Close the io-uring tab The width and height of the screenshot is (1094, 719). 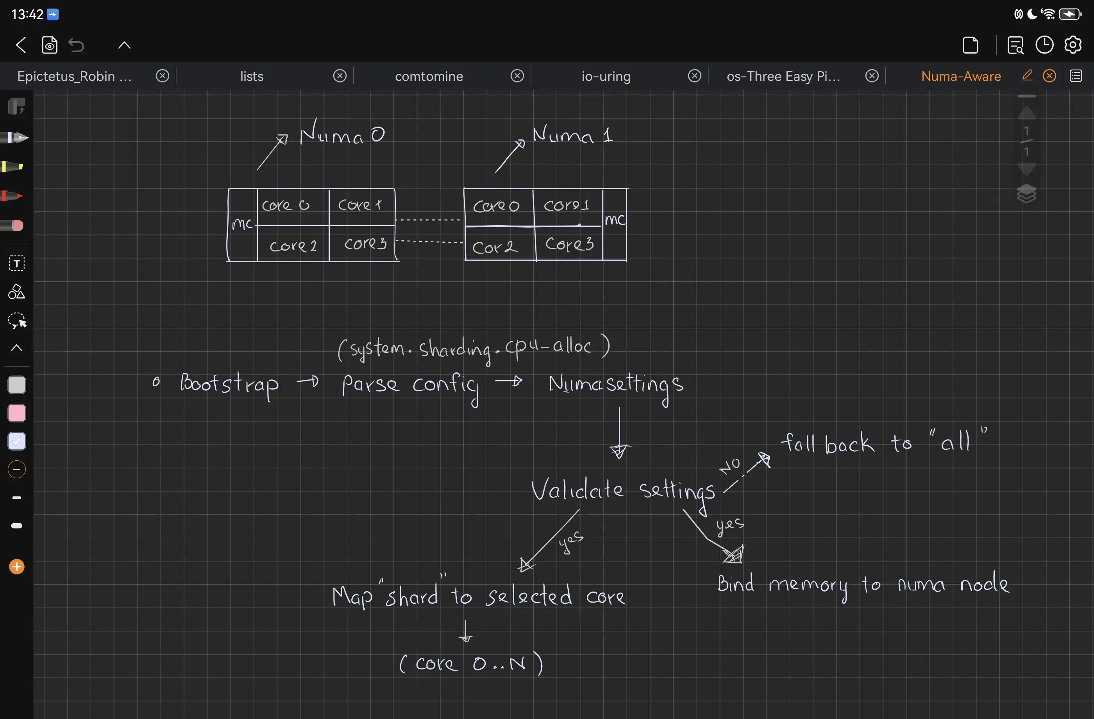[695, 76]
